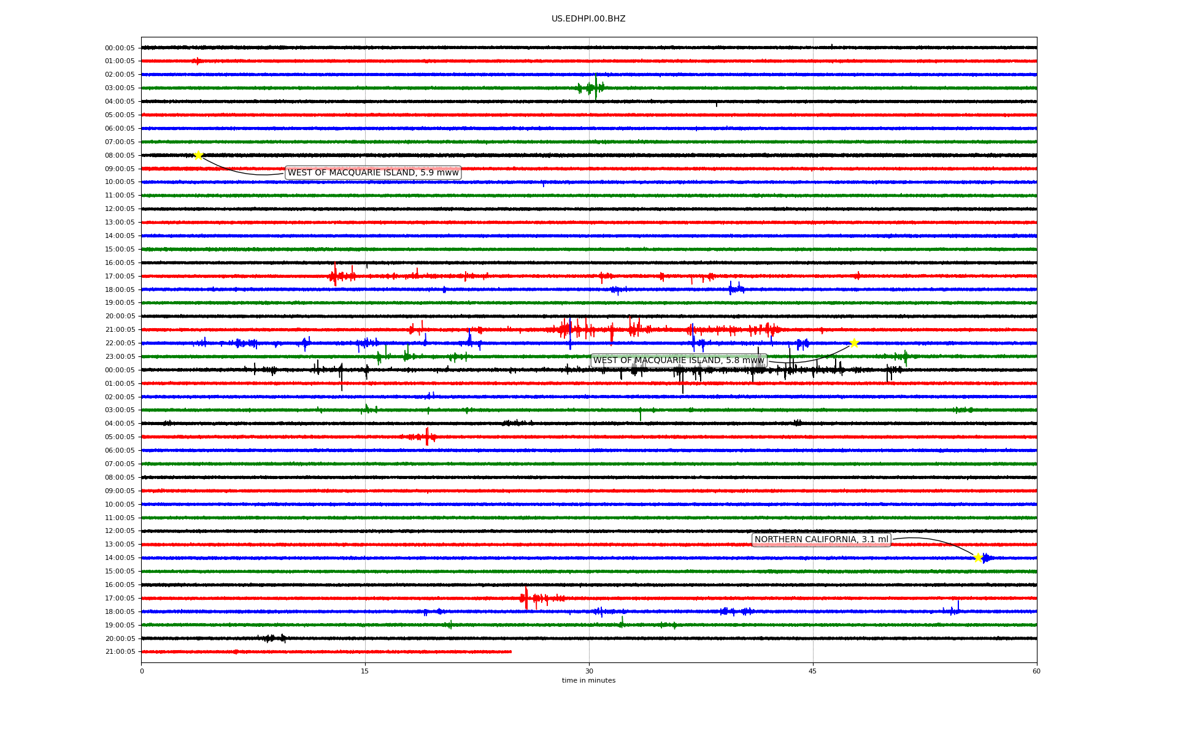This screenshot has width=1178, height=736.
Task: Click the 15 tick on the time axis
Action: 365,671
